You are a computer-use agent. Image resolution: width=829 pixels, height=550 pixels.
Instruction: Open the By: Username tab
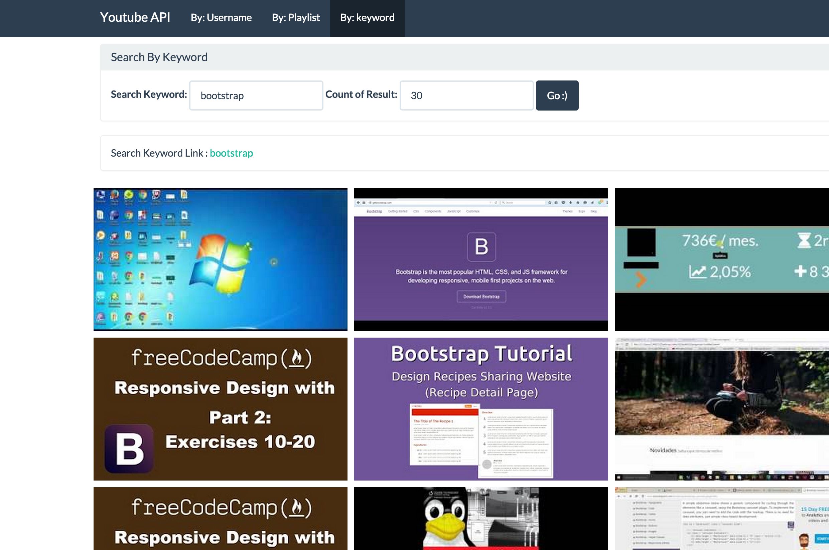tap(221, 18)
